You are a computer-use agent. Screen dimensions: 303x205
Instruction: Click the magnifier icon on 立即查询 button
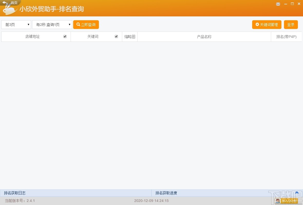tap(79, 25)
